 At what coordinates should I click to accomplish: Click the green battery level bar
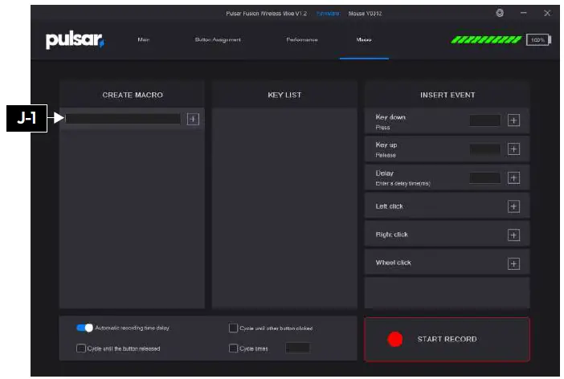(486, 39)
